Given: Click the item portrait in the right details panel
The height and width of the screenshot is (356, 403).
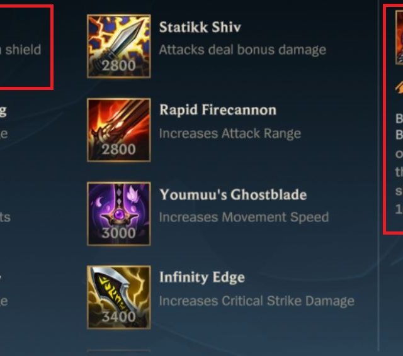Looking at the screenshot, I should pos(399,38).
